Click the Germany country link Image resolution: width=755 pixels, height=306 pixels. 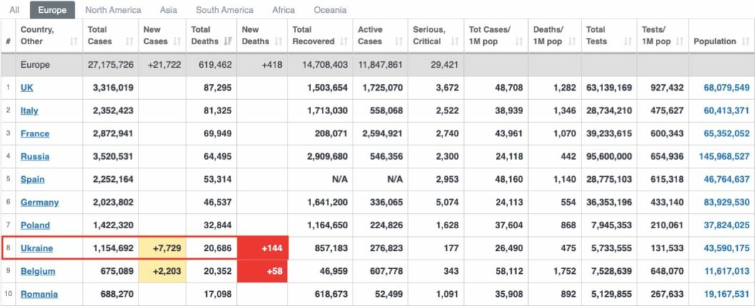[x=39, y=203]
